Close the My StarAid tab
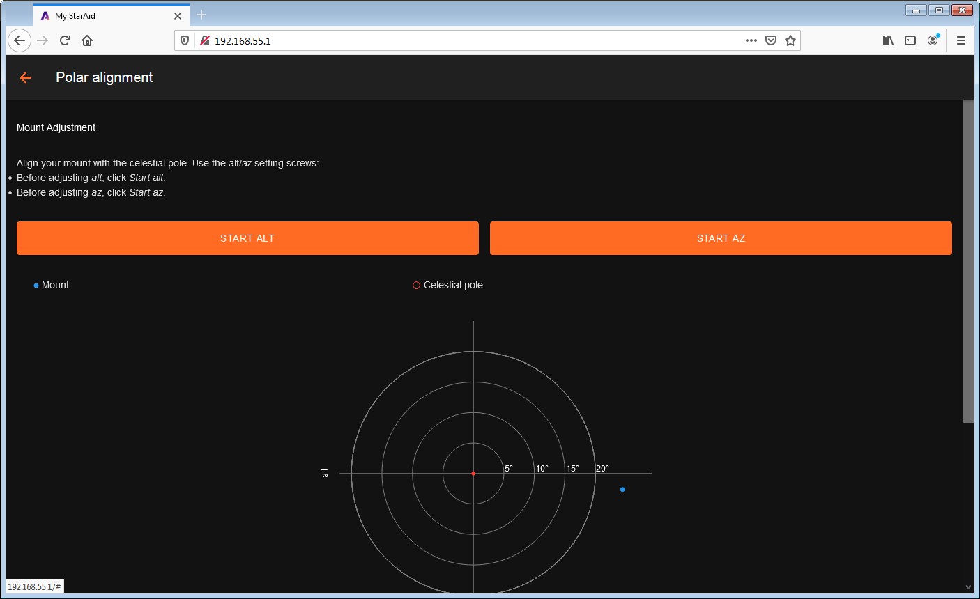This screenshot has height=599, width=980. tap(178, 15)
